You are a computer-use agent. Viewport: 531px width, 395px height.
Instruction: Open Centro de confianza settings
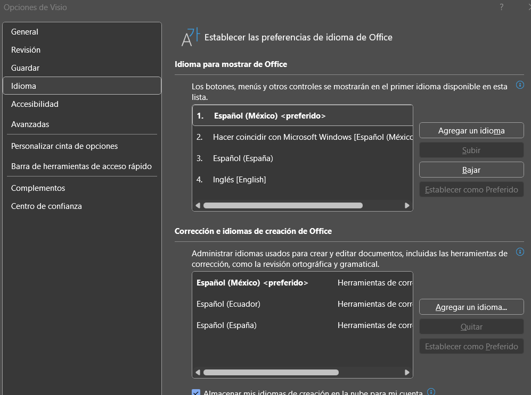point(81,206)
